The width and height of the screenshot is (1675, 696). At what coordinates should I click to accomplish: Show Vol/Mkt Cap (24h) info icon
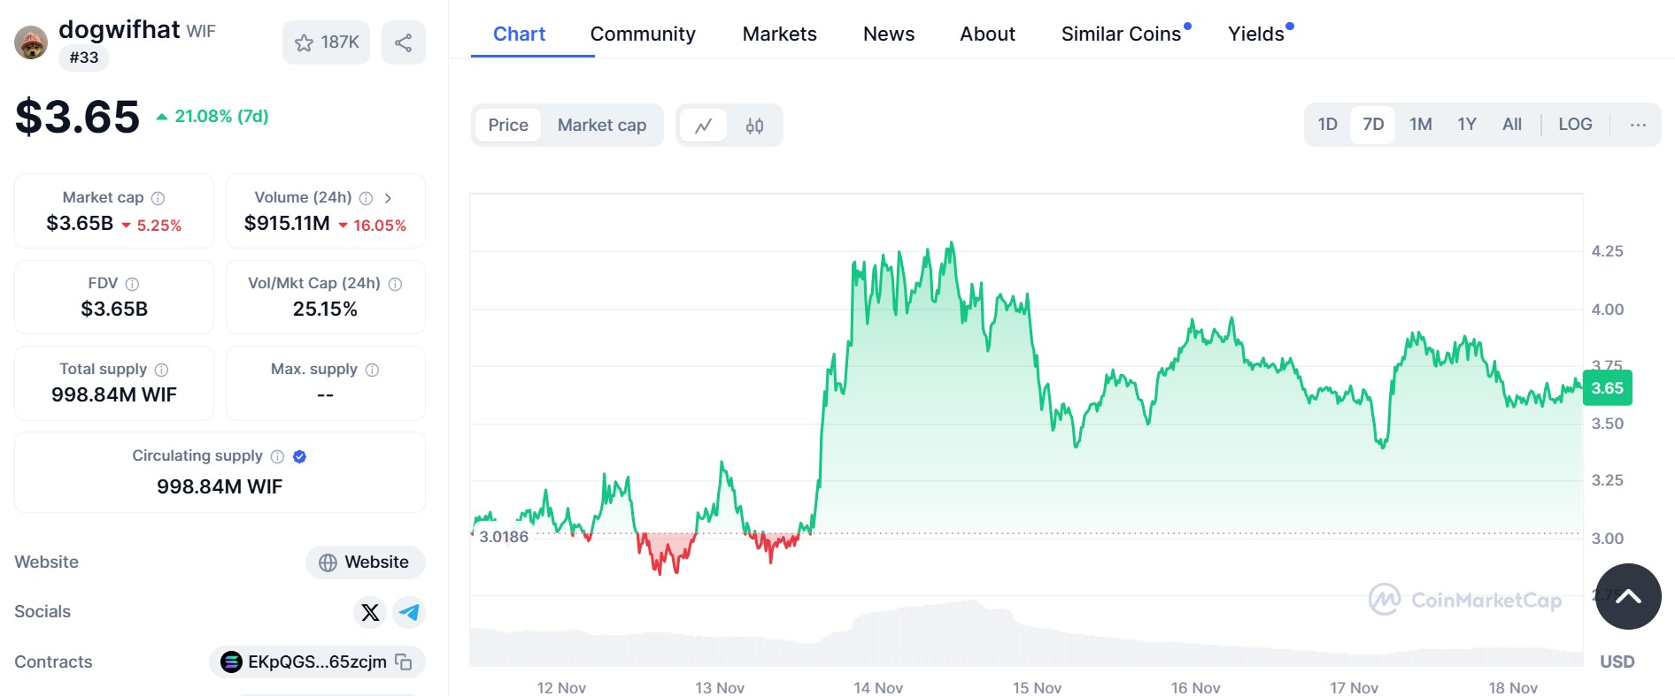tap(395, 284)
